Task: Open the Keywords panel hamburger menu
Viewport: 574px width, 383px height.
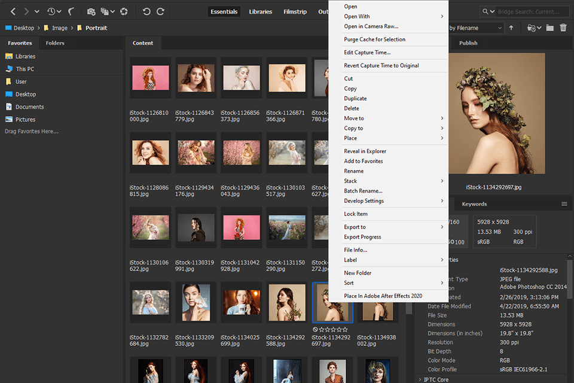Action: coord(564,204)
